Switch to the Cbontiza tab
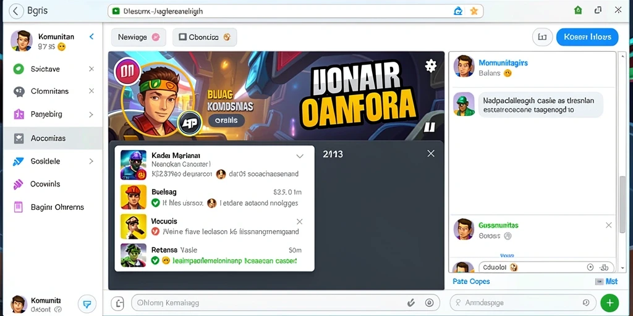 click(205, 37)
